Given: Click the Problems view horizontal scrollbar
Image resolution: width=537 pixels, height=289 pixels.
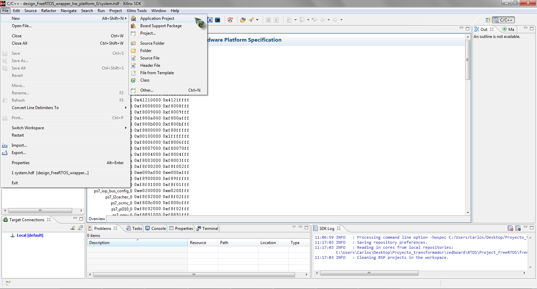Looking at the screenshot, I should 194,275.
